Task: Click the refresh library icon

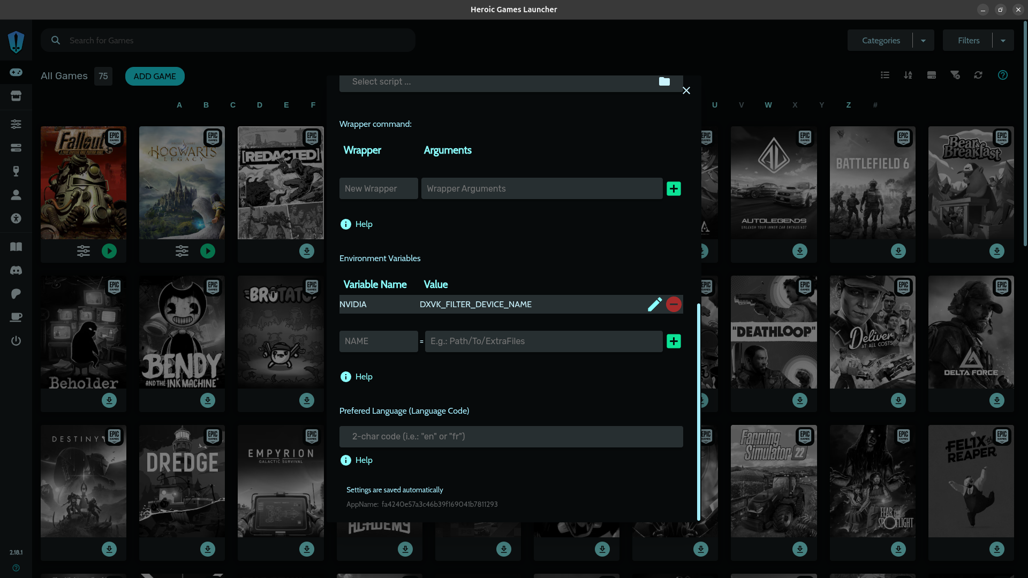Action: pyautogui.click(x=978, y=75)
